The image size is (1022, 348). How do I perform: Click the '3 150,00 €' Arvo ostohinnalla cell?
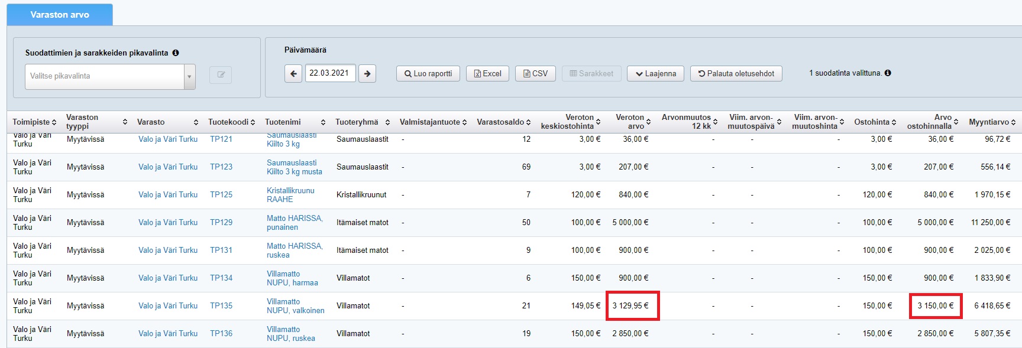coord(936,306)
